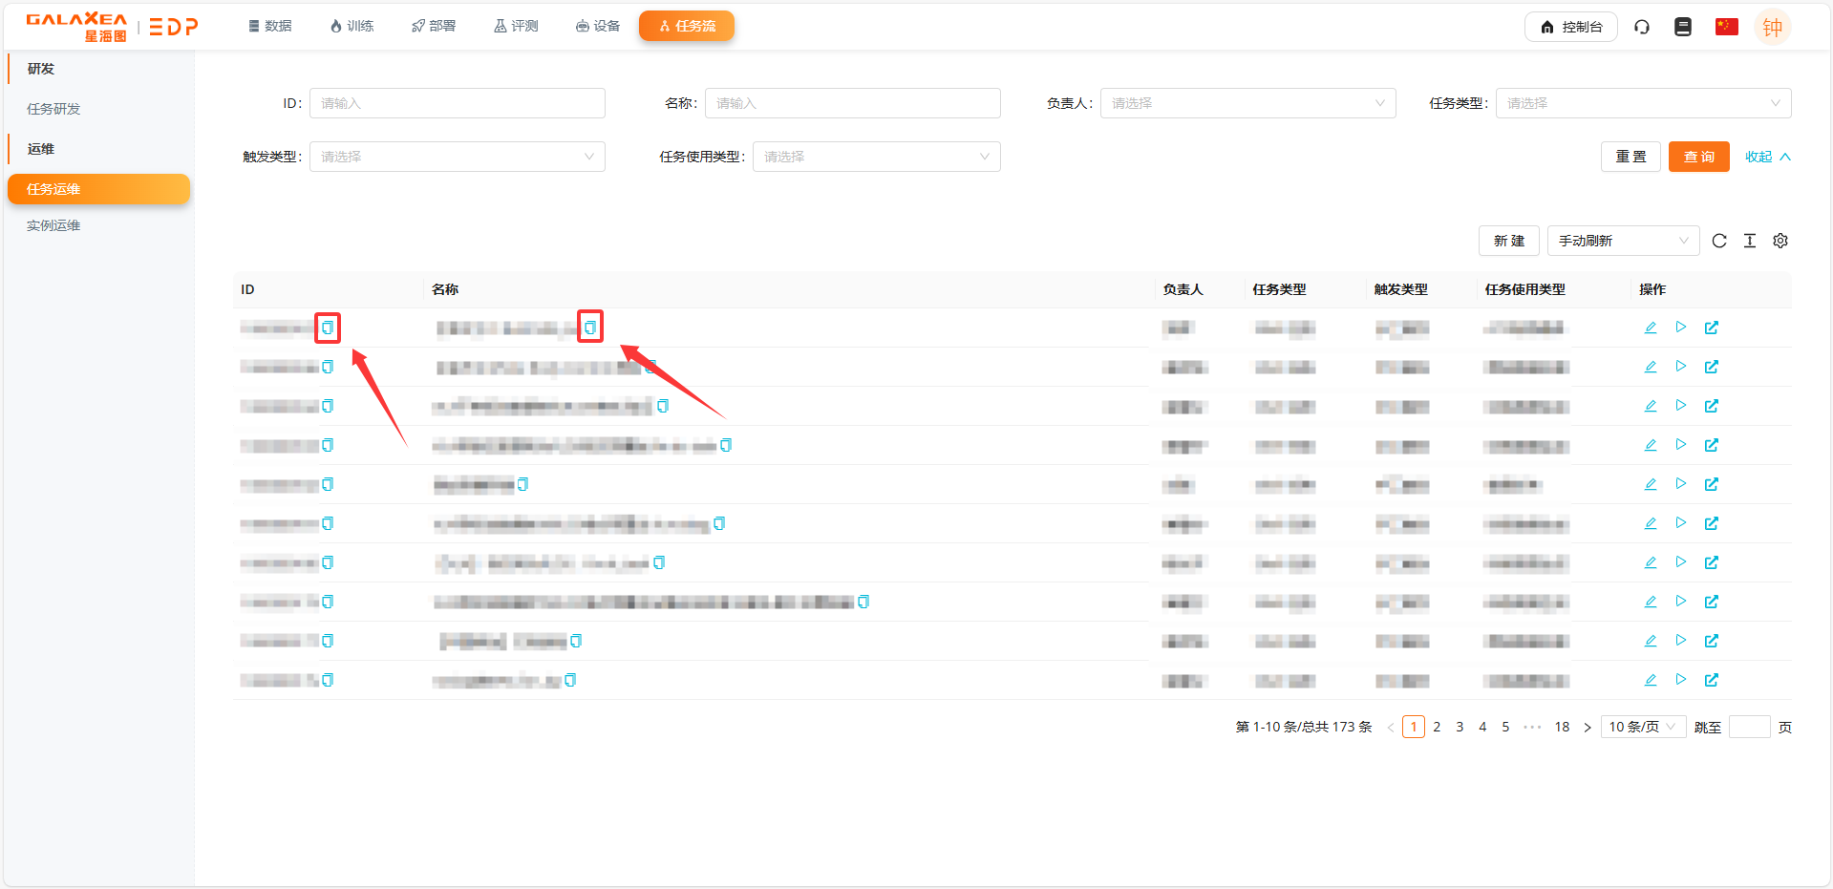Open the third row's external link icon
Image resolution: width=1833 pixels, height=889 pixels.
pos(1711,406)
